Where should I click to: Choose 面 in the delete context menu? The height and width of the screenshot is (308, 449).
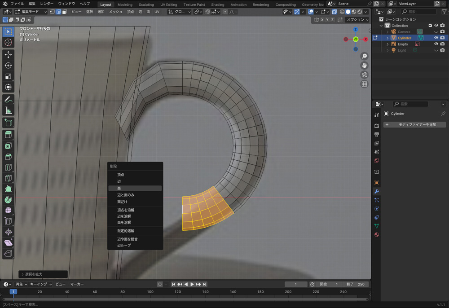135,189
